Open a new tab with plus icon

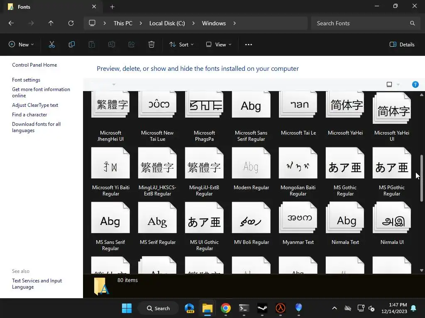click(112, 7)
